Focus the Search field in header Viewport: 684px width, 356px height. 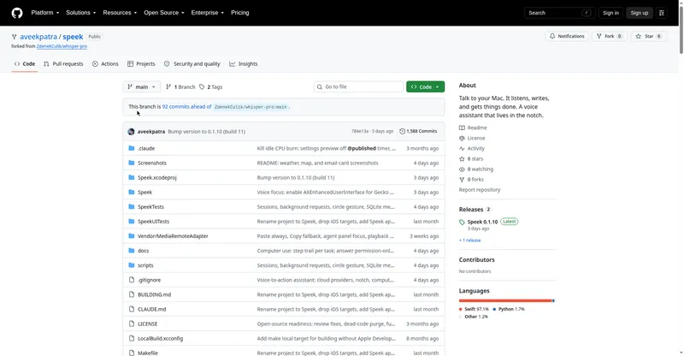point(559,13)
